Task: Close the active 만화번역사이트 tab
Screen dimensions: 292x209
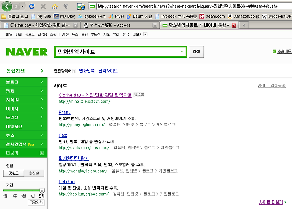Action: click(x=234, y=25)
